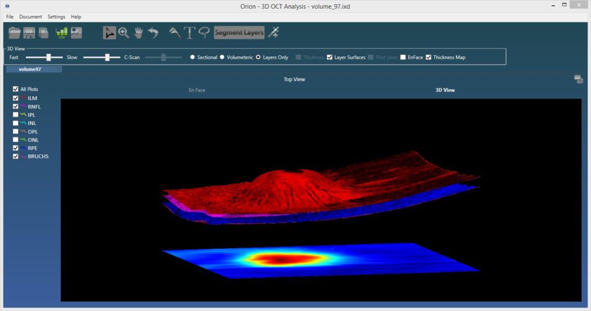Select the lasso selection tool
Image resolution: width=591 pixels, height=311 pixels.
(x=204, y=33)
